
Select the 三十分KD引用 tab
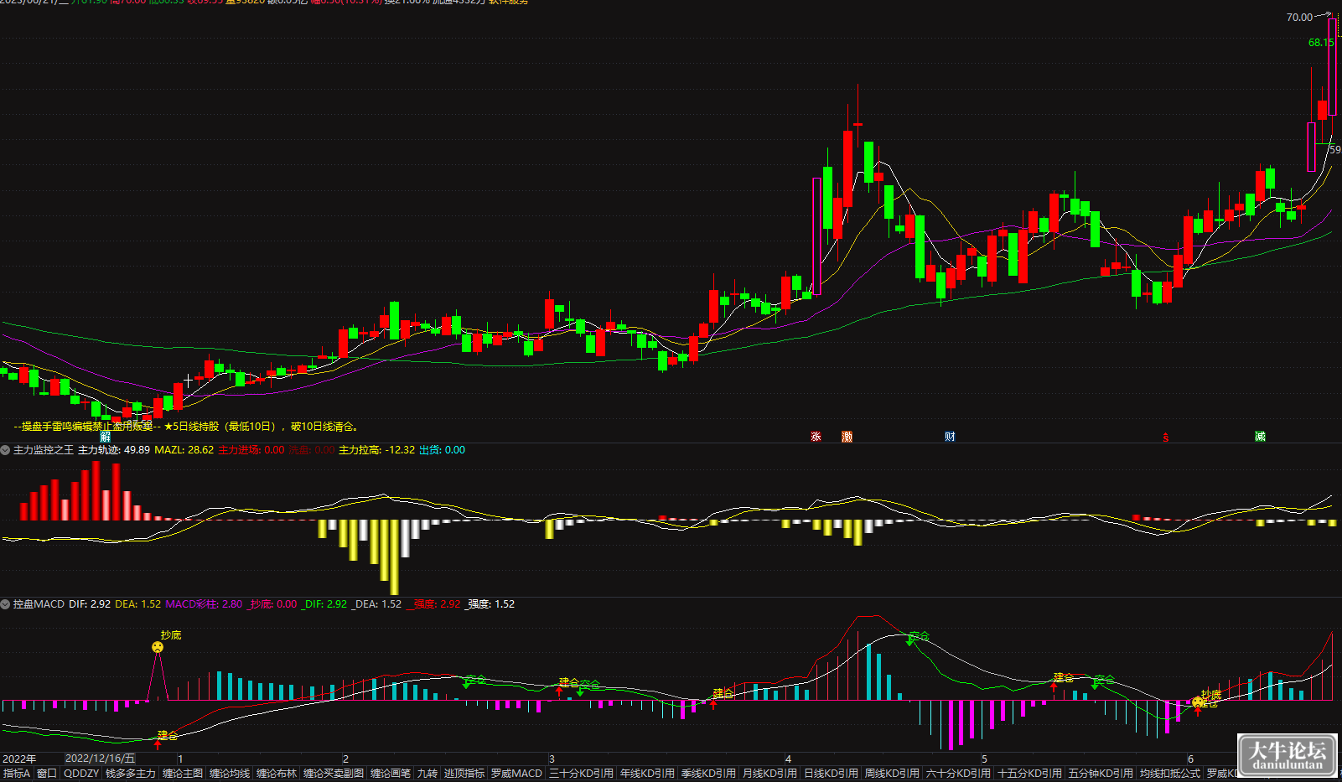pos(582,774)
